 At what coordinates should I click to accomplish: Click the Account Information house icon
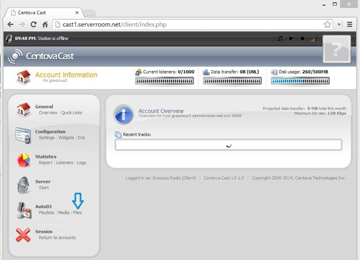tap(23, 77)
